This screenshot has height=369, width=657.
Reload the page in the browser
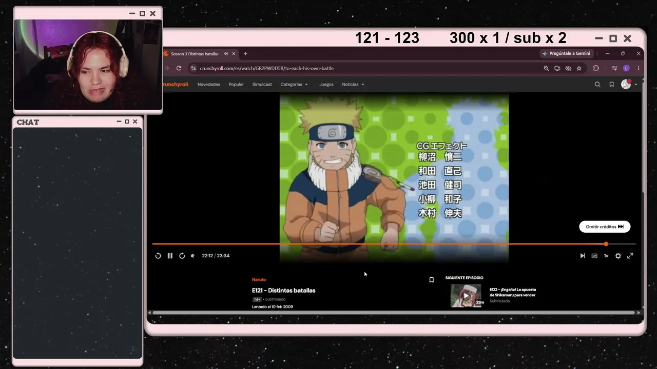point(179,68)
